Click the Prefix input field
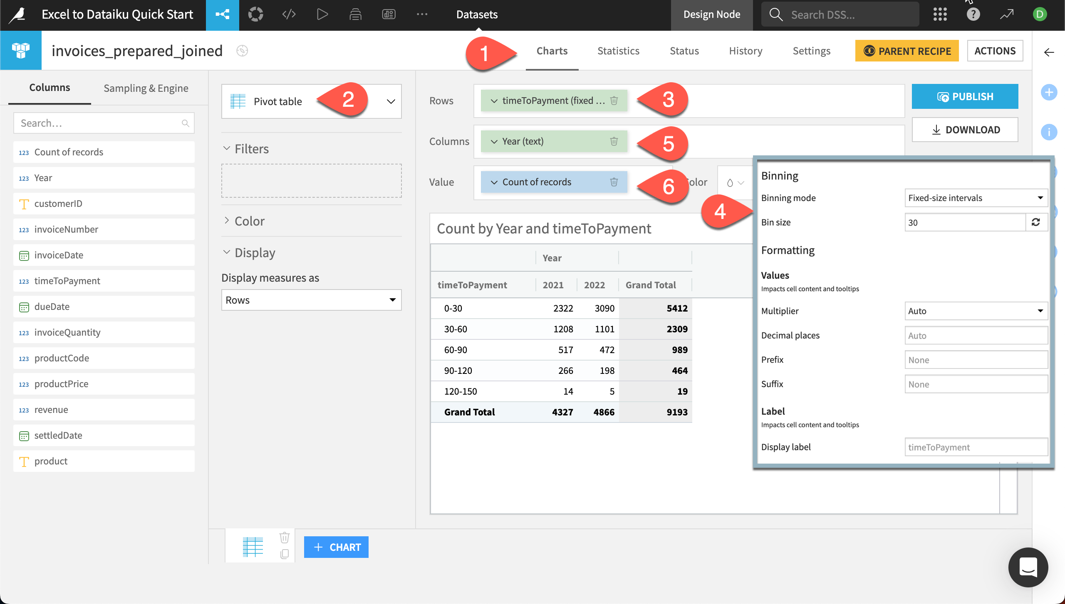The height and width of the screenshot is (604, 1065). point(976,360)
